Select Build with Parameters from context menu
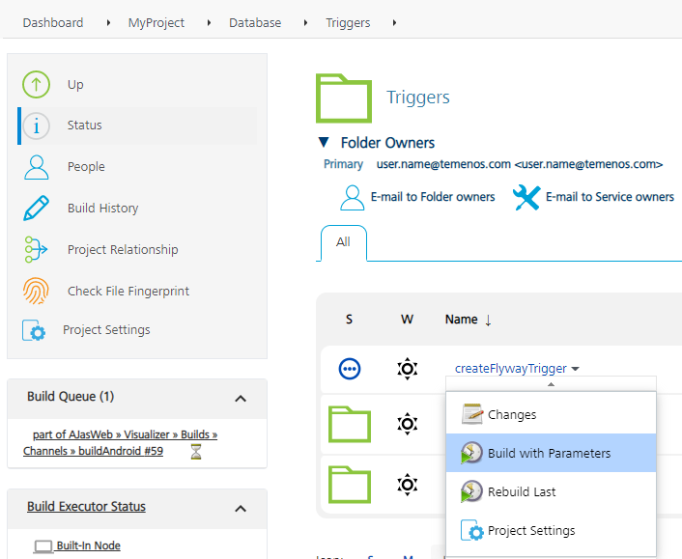 tap(549, 453)
